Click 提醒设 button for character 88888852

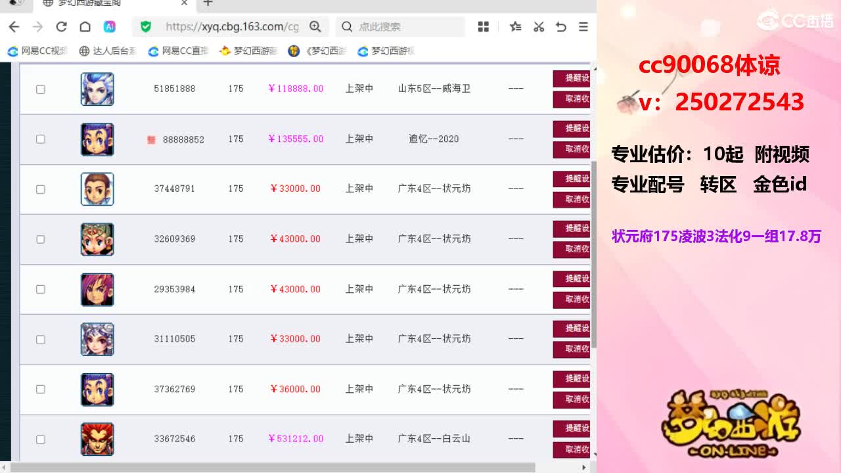[x=572, y=128]
